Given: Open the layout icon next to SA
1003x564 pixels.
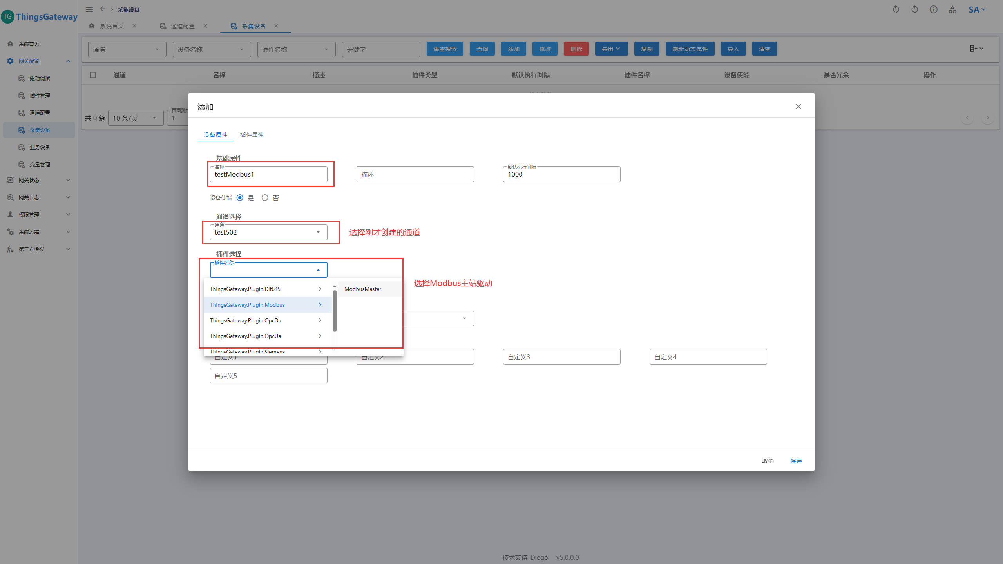Looking at the screenshot, I should click(952, 9).
